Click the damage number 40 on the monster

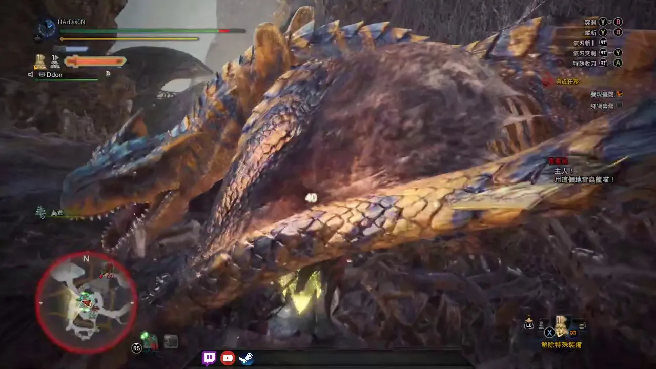(x=311, y=197)
